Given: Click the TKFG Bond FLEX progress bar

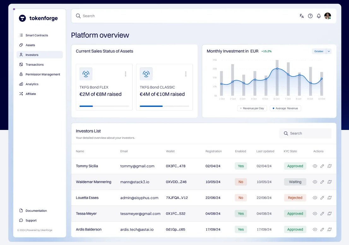Looking at the screenshot, I should (104, 106).
